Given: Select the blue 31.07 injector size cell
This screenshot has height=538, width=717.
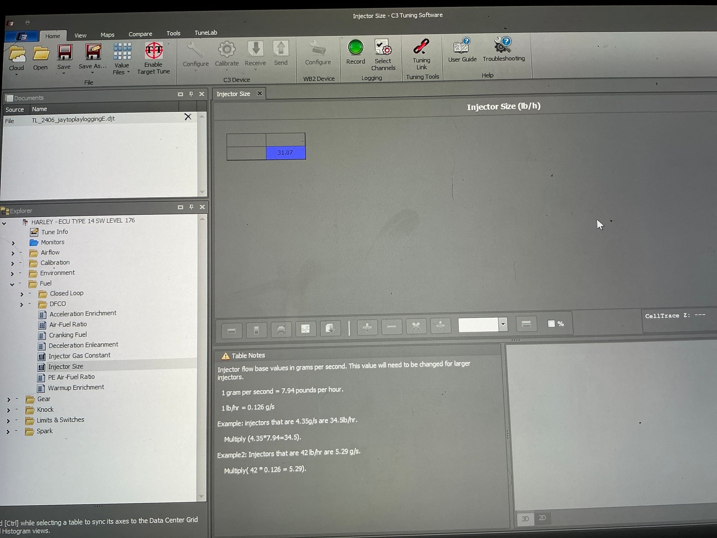Looking at the screenshot, I should pyautogui.click(x=285, y=152).
